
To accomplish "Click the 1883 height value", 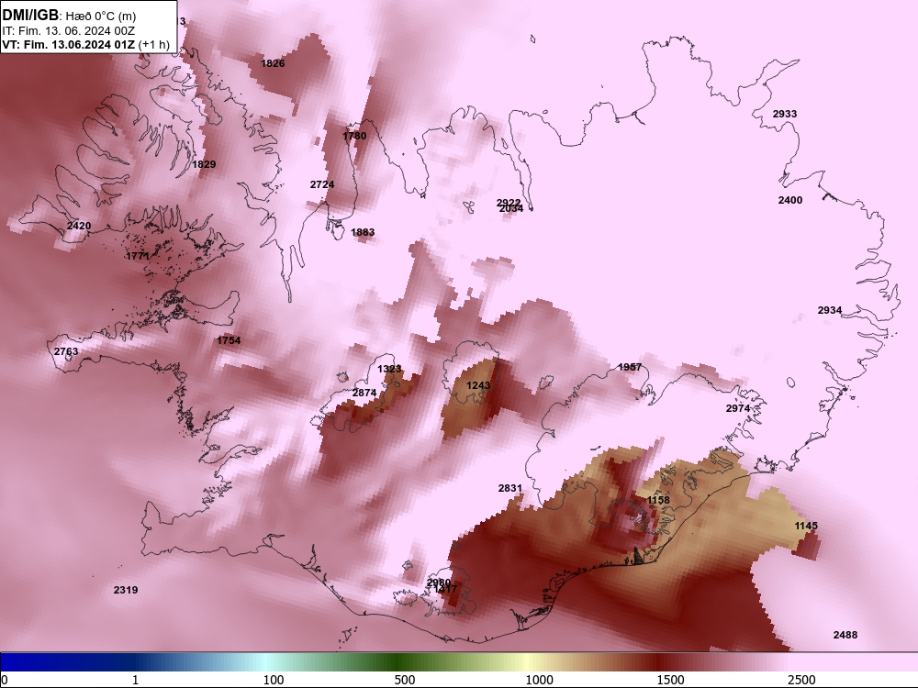I will click(x=363, y=232).
